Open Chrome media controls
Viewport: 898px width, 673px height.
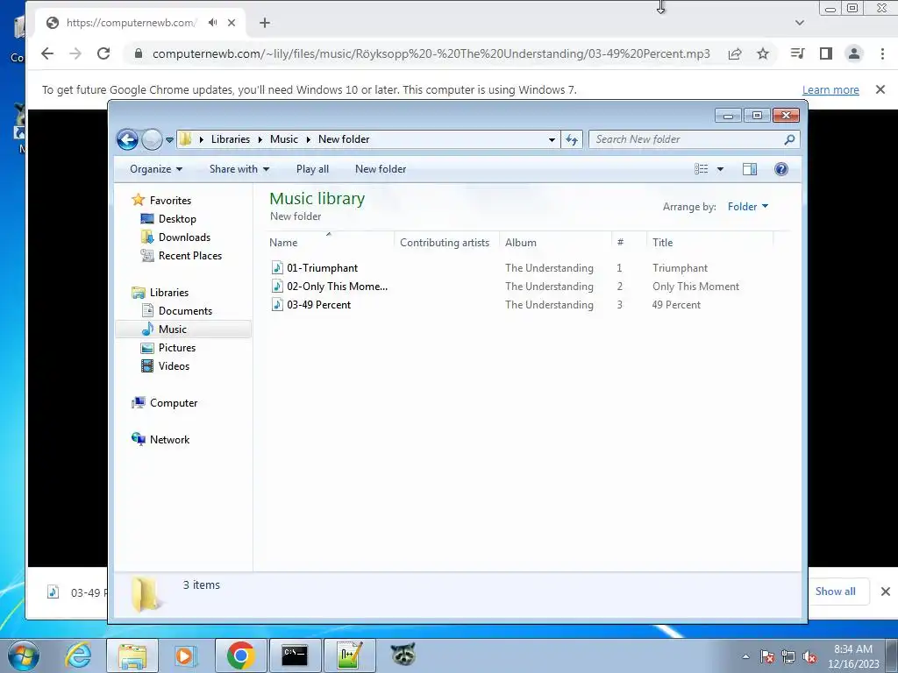pos(797,53)
